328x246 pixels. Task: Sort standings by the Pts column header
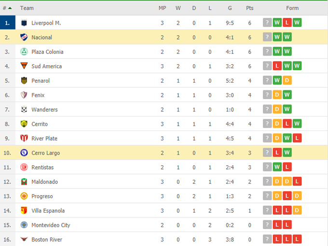249,8
